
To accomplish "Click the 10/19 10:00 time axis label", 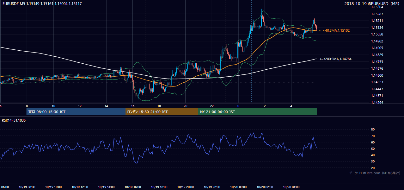I will (x=53, y=187).
